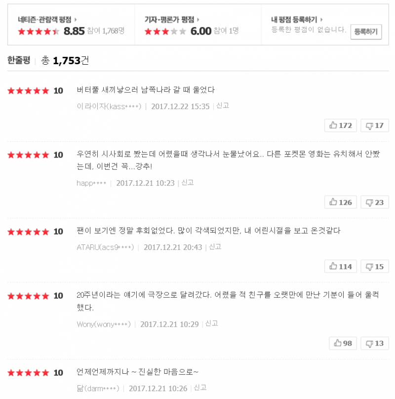
Task: Dislike the review with 17 thumbs-down
Action: coord(374,125)
